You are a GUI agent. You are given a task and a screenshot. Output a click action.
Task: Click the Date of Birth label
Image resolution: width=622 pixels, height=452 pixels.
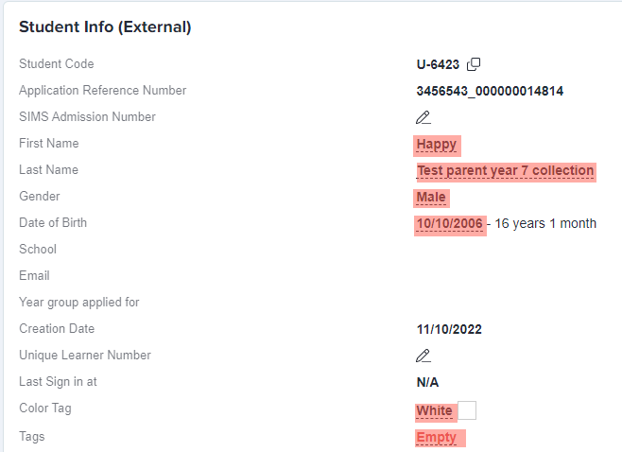53,223
